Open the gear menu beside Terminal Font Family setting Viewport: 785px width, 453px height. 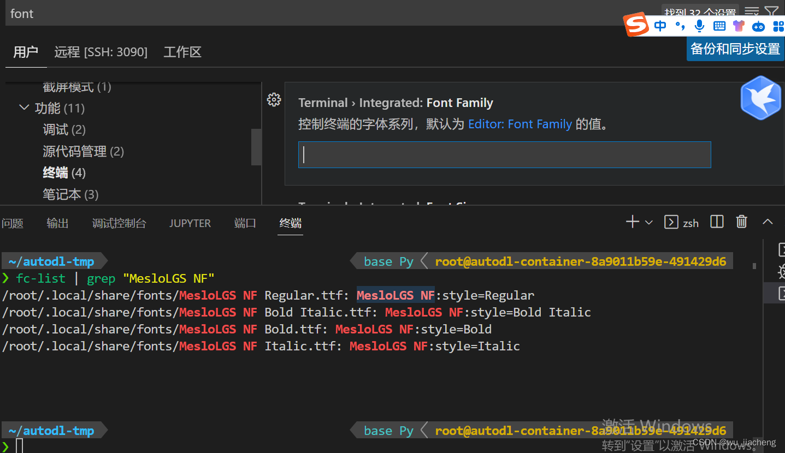[x=274, y=99]
